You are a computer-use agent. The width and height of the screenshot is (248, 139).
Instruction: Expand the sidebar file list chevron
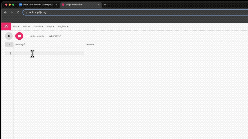click(9, 45)
